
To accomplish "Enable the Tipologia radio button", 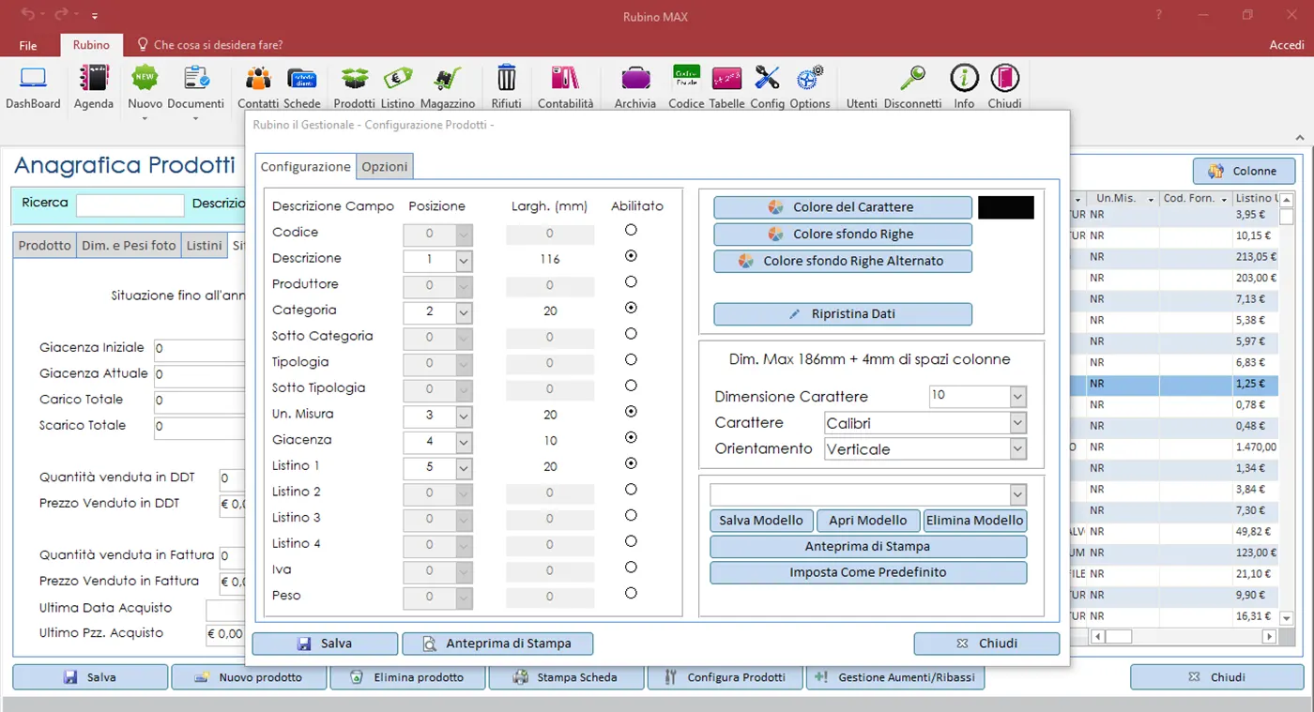I will (x=631, y=359).
